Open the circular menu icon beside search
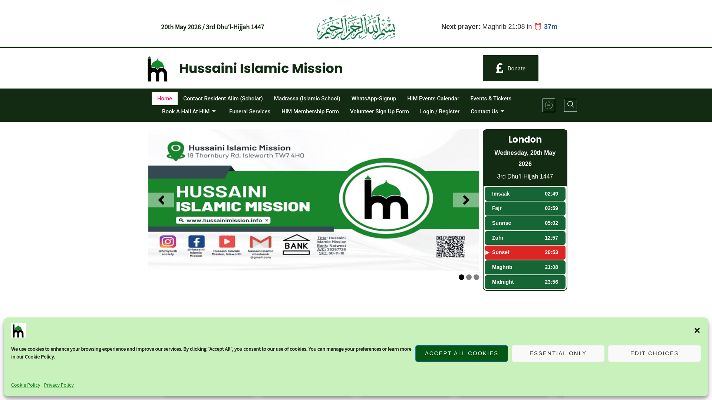The width and height of the screenshot is (712, 400). click(549, 105)
